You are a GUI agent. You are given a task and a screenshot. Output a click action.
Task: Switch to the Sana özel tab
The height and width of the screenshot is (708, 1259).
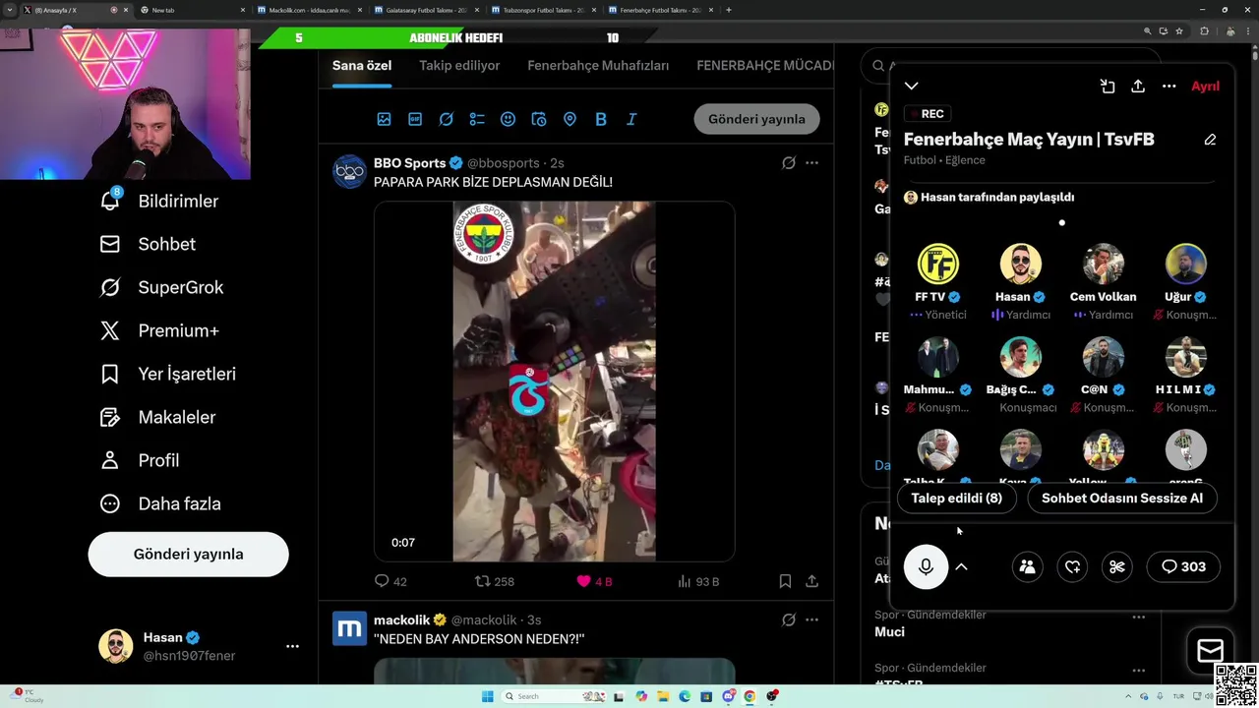pyautogui.click(x=362, y=66)
